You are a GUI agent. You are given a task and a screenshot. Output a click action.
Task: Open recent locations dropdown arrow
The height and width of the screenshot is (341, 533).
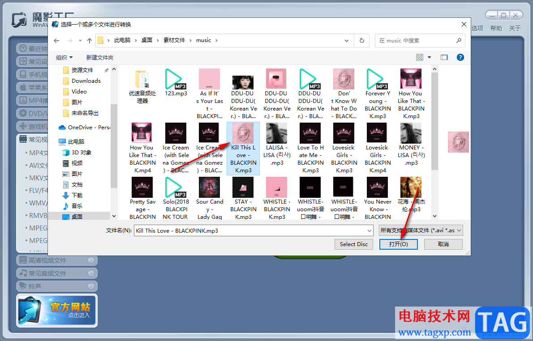point(80,40)
